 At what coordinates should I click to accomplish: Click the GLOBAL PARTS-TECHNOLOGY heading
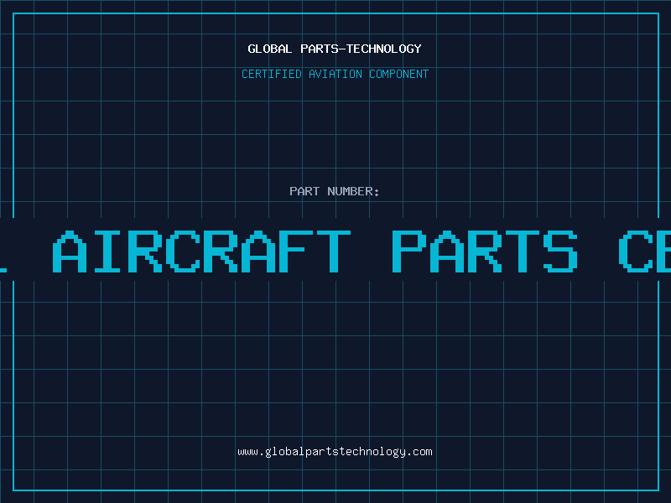(335, 49)
